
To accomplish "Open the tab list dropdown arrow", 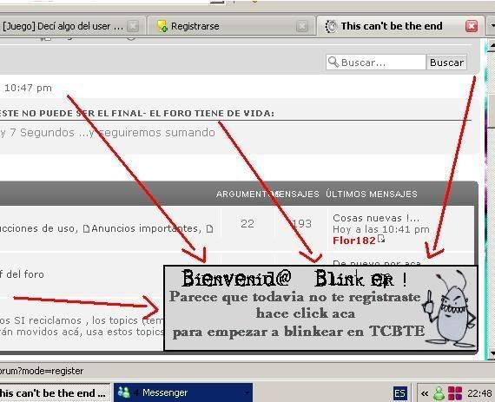I will click(492, 25).
